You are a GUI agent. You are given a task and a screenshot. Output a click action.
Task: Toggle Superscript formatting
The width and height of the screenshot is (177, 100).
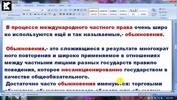click(42, 14)
